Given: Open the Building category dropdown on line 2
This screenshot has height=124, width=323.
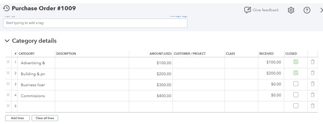Looking at the screenshot, I should [36, 74].
